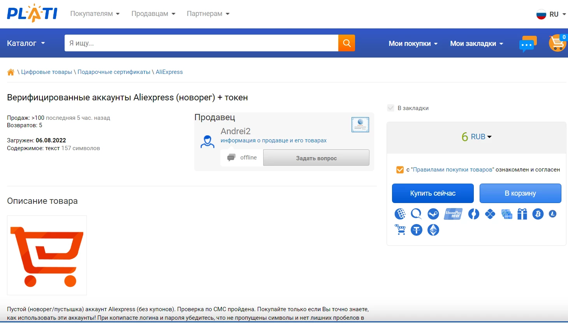Image resolution: width=568 pixels, height=324 pixels.
Task: Click seller name Andrei2
Action: tap(236, 131)
